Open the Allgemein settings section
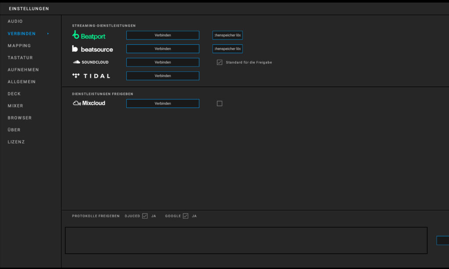This screenshot has width=449, height=269. click(x=21, y=81)
